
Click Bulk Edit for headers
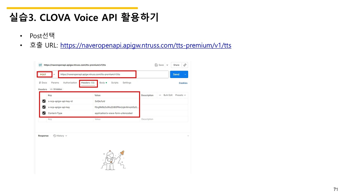(168, 95)
